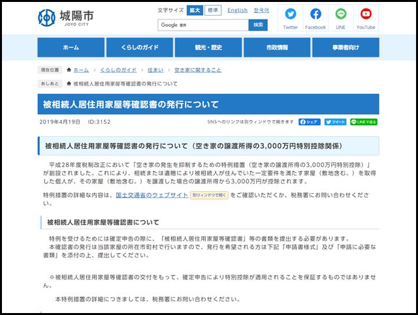Click the blue page title banner
The width and height of the screenshot is (418, 315).
click(208, 104)
